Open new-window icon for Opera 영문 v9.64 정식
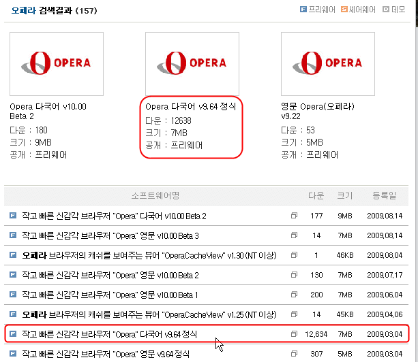The height and width of the screenshot is (362, 418). point(294,353)
